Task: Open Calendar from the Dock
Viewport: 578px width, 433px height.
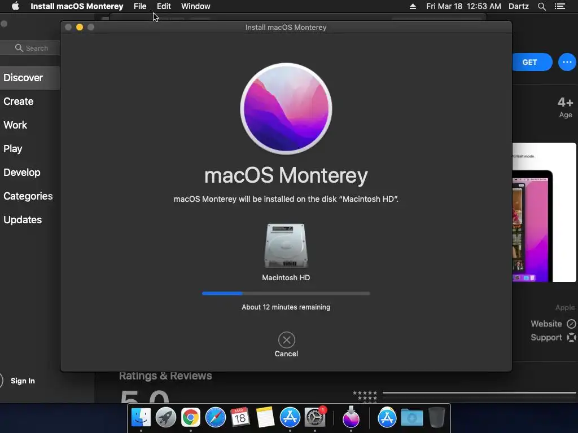Action: click(240, 418)
